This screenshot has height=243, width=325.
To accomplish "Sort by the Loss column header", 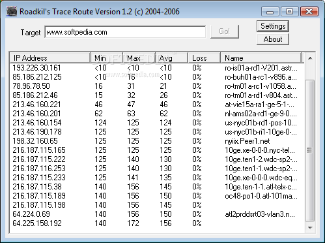I will tap(204, 58).
